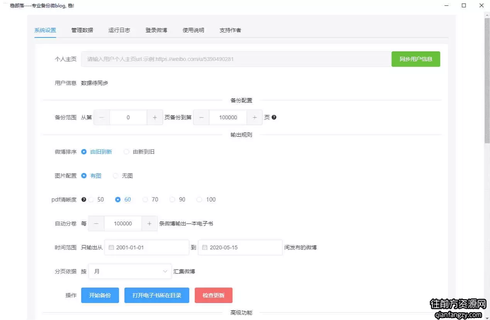Click the end page field showing 100000
Viewport: 490px width, 320px height.
(x=228, y=117)
